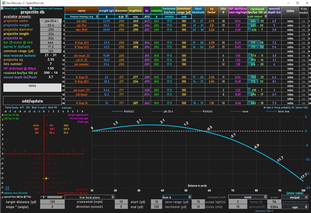Click the slope angle input field
Image resolution: width=311 pixels, height=213 pixels.
(x=52, y=207)
